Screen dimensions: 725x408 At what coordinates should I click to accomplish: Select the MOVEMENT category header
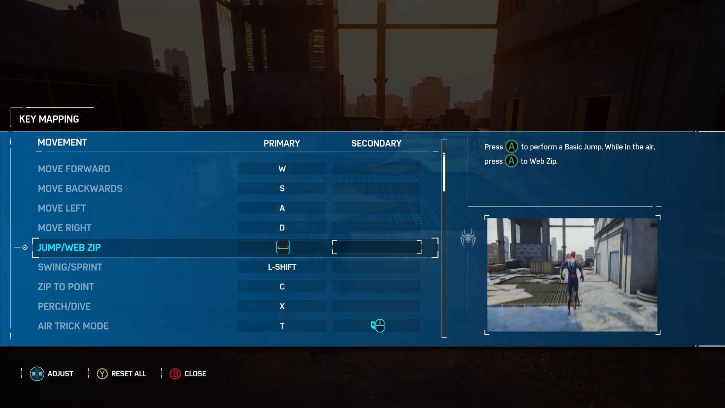coord(62,143)
